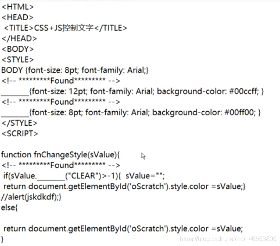
Task: Click the final closing brace line
Action: coord(2,239)
